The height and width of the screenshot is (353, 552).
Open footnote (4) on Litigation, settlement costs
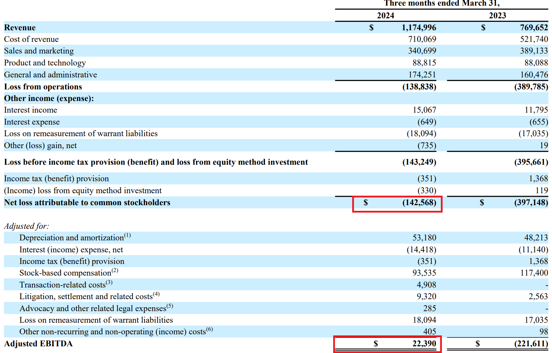click(x=156, y=294)
